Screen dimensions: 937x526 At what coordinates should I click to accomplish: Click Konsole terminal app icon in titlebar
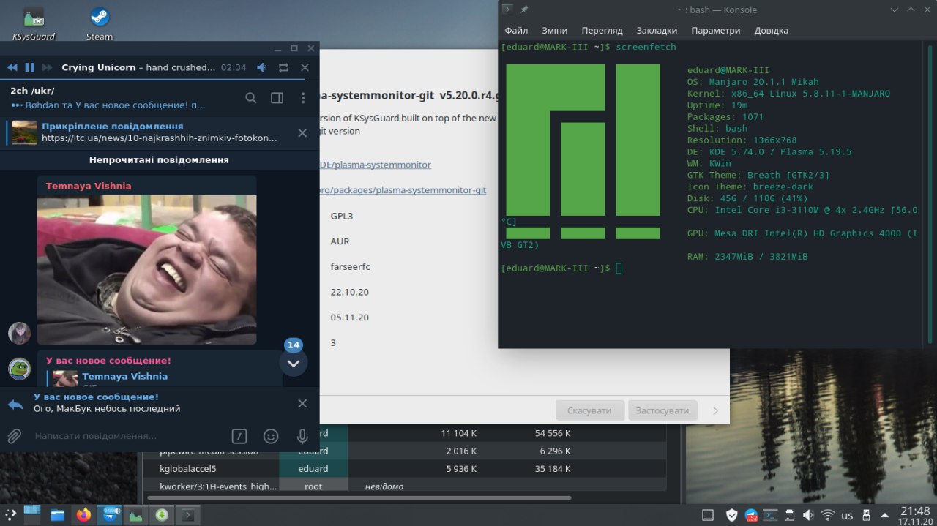tap(507, 10)
